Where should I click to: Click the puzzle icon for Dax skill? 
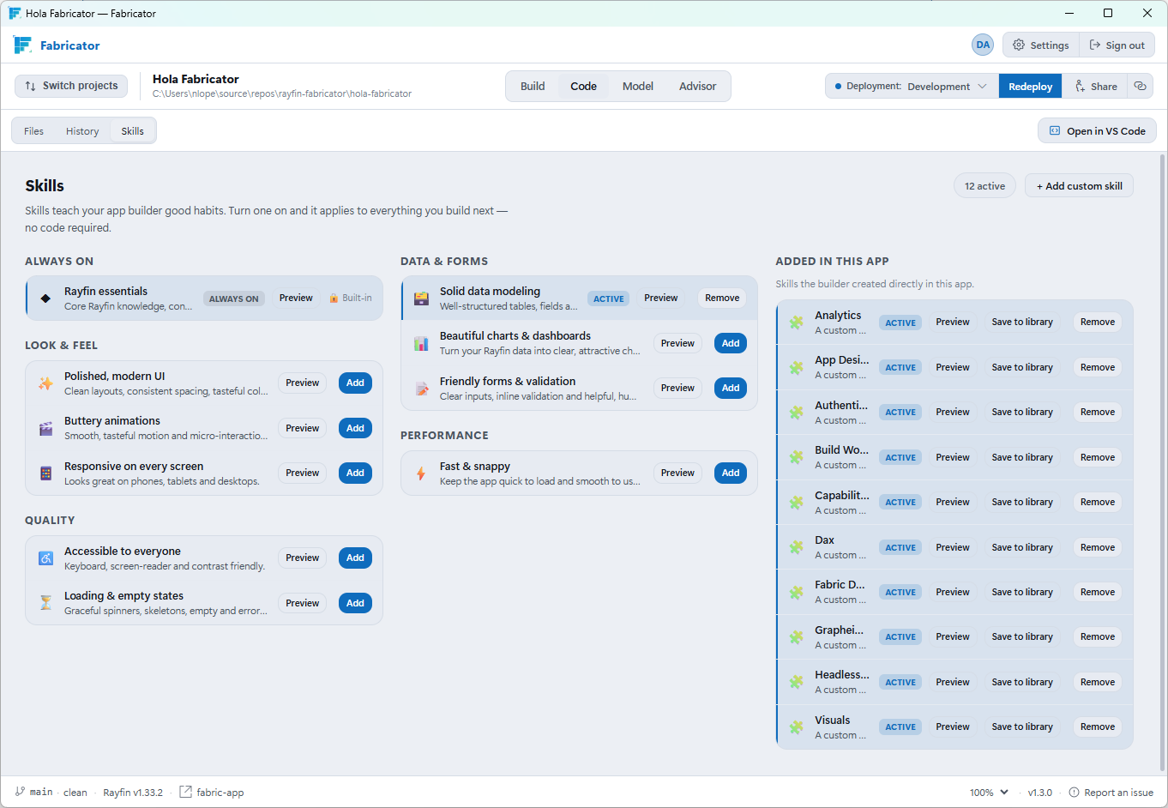(797, 547)
